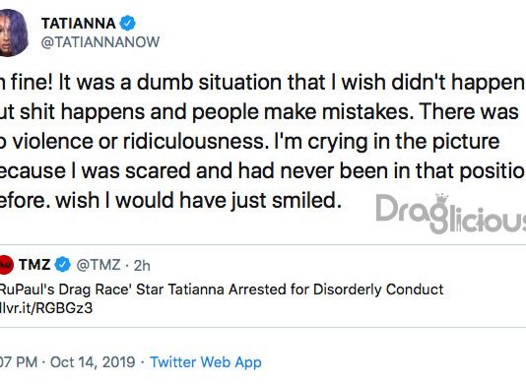Click the 2h timestamp on quoted tweet
This screenshot has height=385, width=526.
(x=142, y=266)
